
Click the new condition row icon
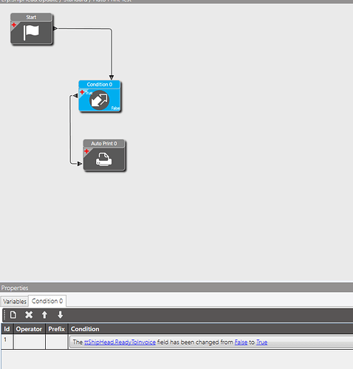[13, 314]
